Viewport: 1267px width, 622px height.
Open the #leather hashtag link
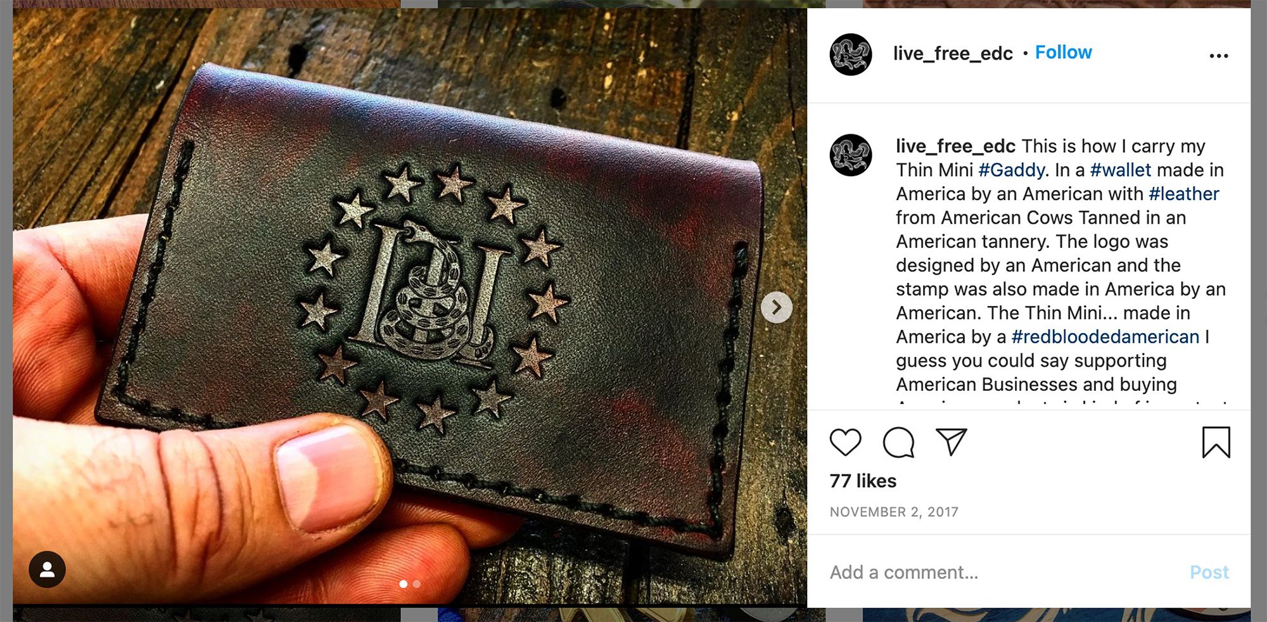point(1184,194)
